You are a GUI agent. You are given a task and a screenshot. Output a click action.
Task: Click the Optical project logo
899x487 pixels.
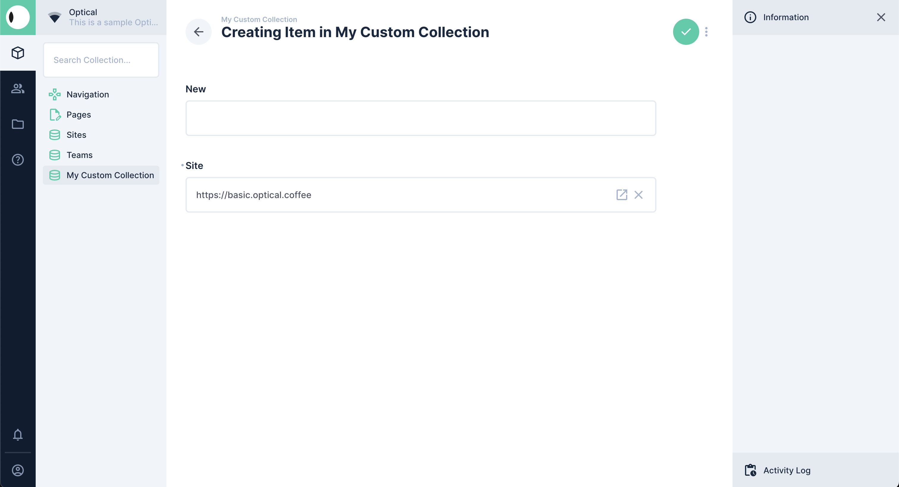click(x=18, y=18)
